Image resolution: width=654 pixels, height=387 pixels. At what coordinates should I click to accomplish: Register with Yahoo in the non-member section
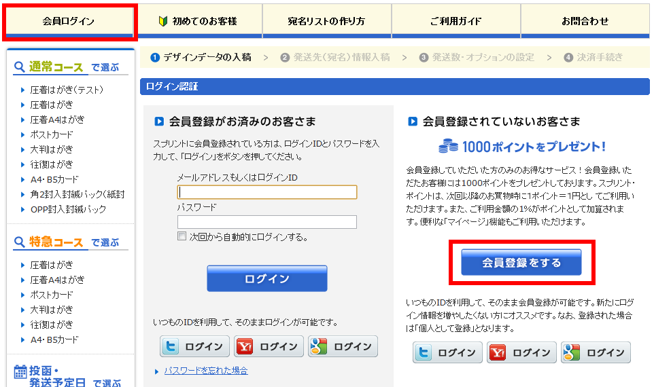(x=522, y=352)
